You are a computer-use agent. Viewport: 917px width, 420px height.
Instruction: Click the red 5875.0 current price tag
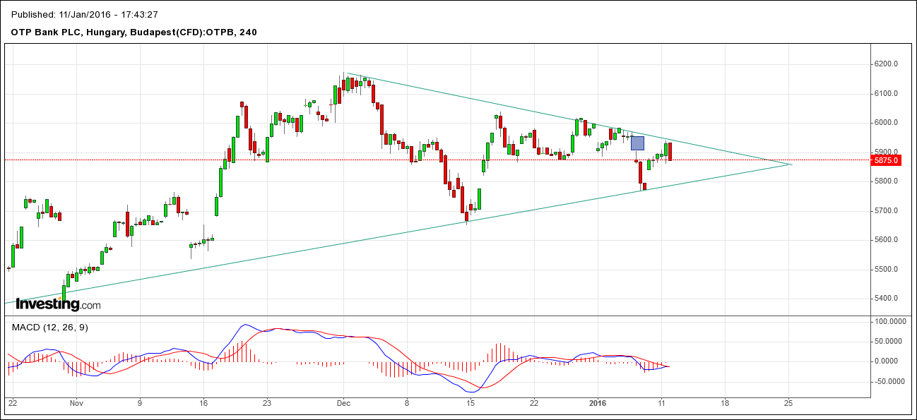[886, 160]
